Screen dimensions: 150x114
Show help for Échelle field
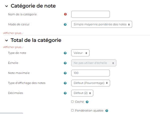point(65,63)
